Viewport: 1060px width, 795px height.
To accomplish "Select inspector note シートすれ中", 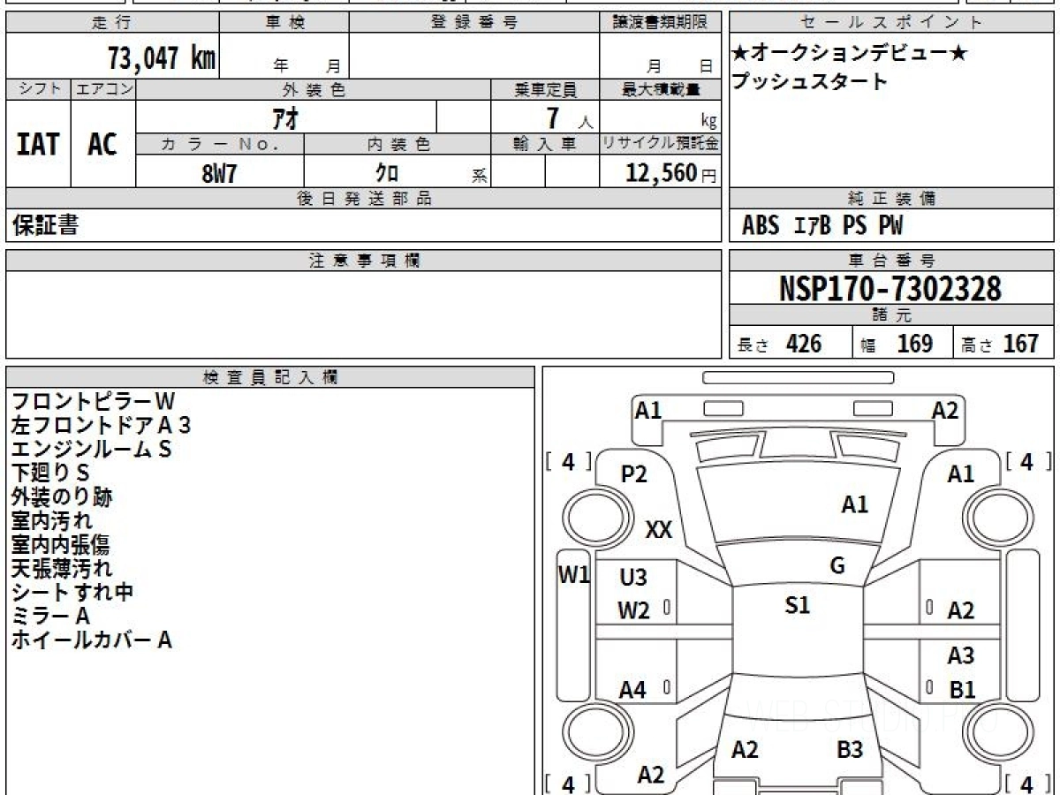I will [72, 593].
